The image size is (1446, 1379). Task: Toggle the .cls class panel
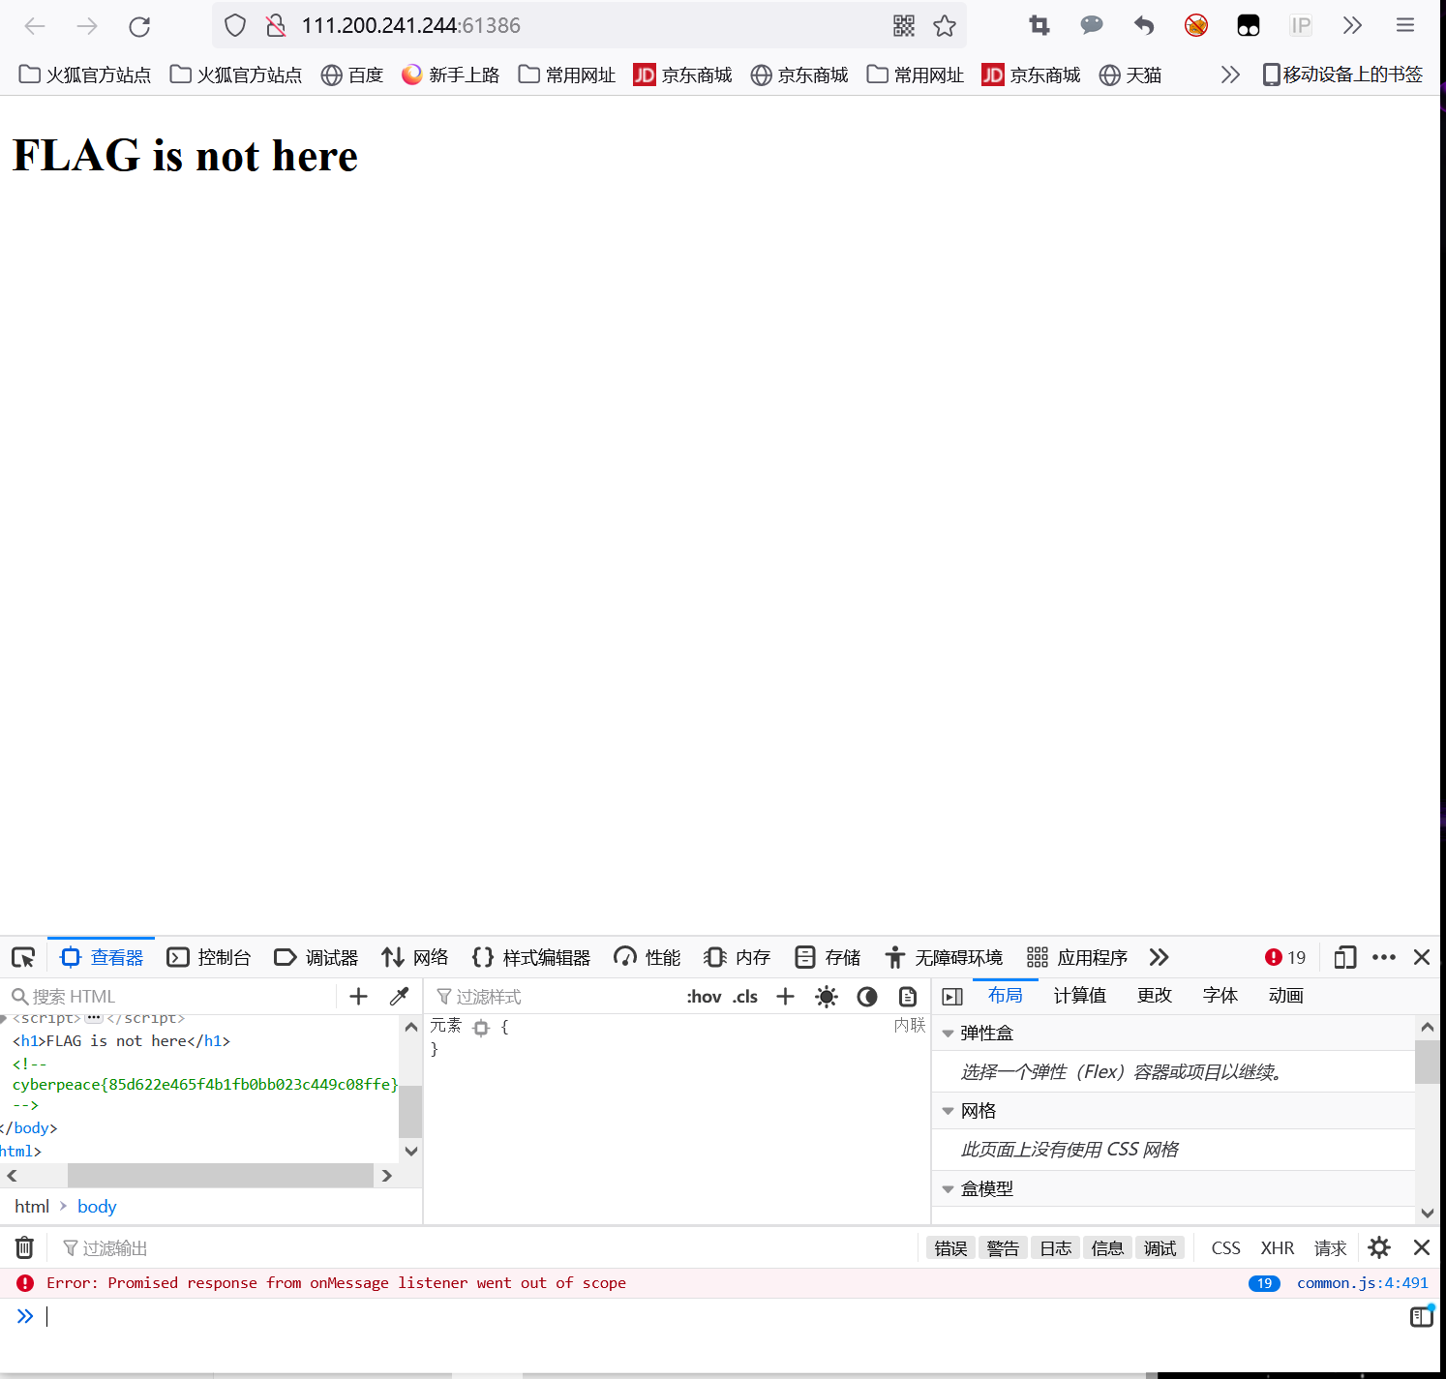pyautogui.click(x=745, y=997)
